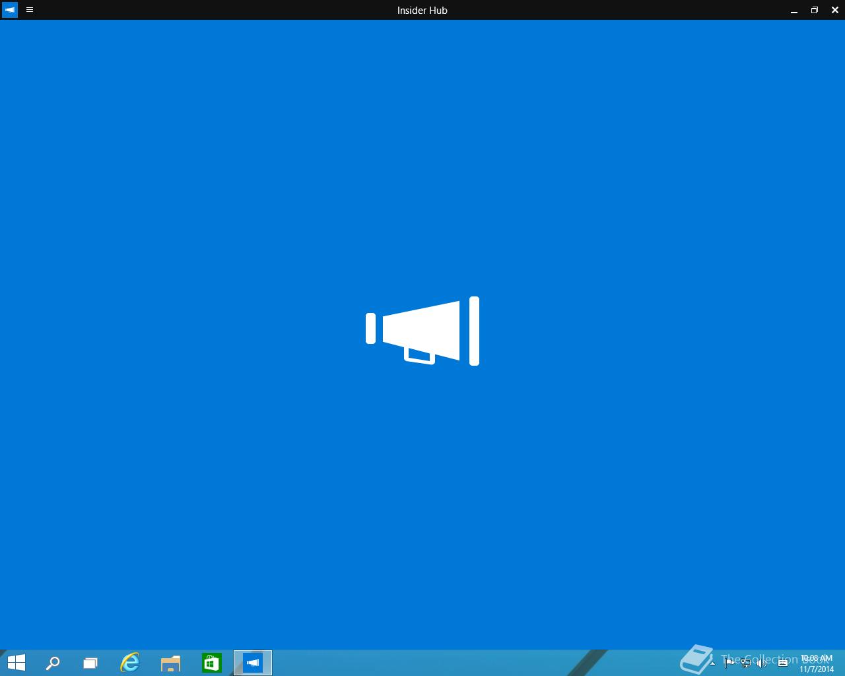This screenshot has height=676, width=845.
Task: Open the Store app from taskbar
Action: [x=211, y=663]
